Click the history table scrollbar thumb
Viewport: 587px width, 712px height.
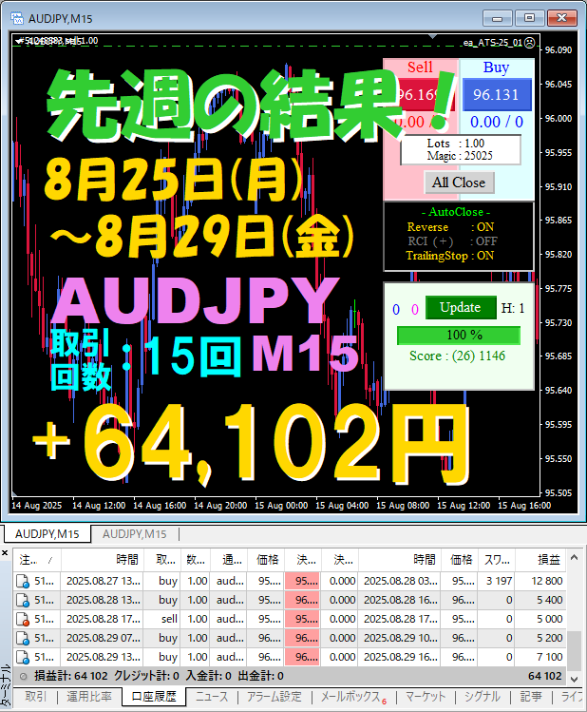point(574,650)
